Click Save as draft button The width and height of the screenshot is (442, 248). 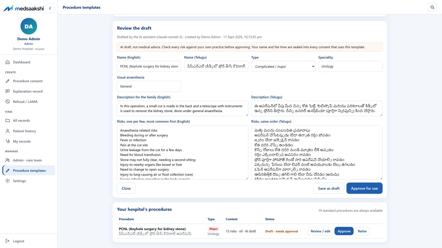coord(329,188)
